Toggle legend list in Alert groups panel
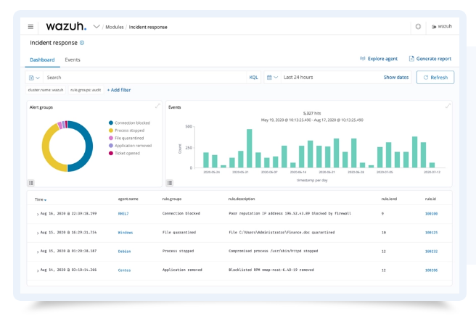Image resolution: width=476 pixels, height=319 pixels. click(31, 182)
